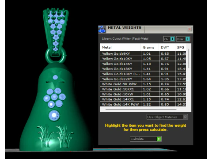Screen dimensions: 212x159
Task: Select the White Gold:10KW row
Action: (143, 94)
